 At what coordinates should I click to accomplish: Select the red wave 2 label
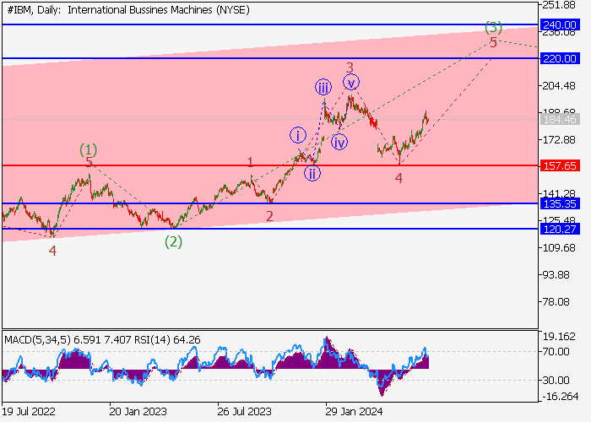[x=269, y=216]
